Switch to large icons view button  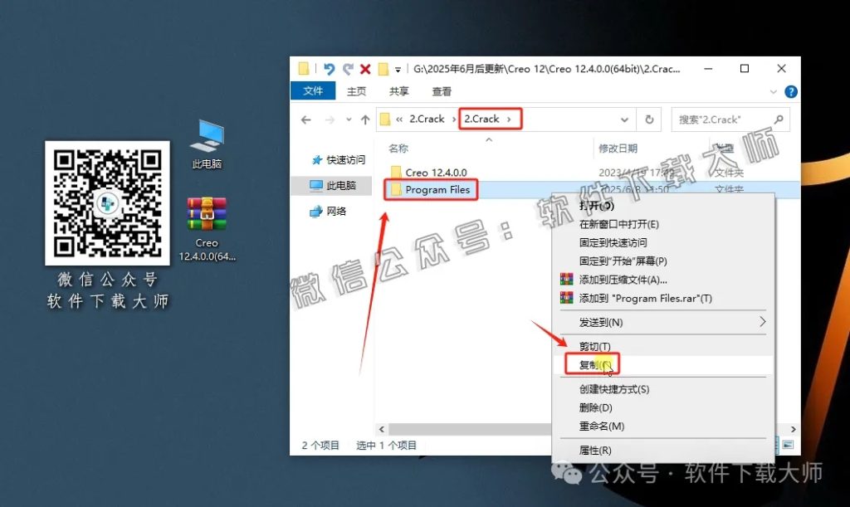(x=789, y=445)
